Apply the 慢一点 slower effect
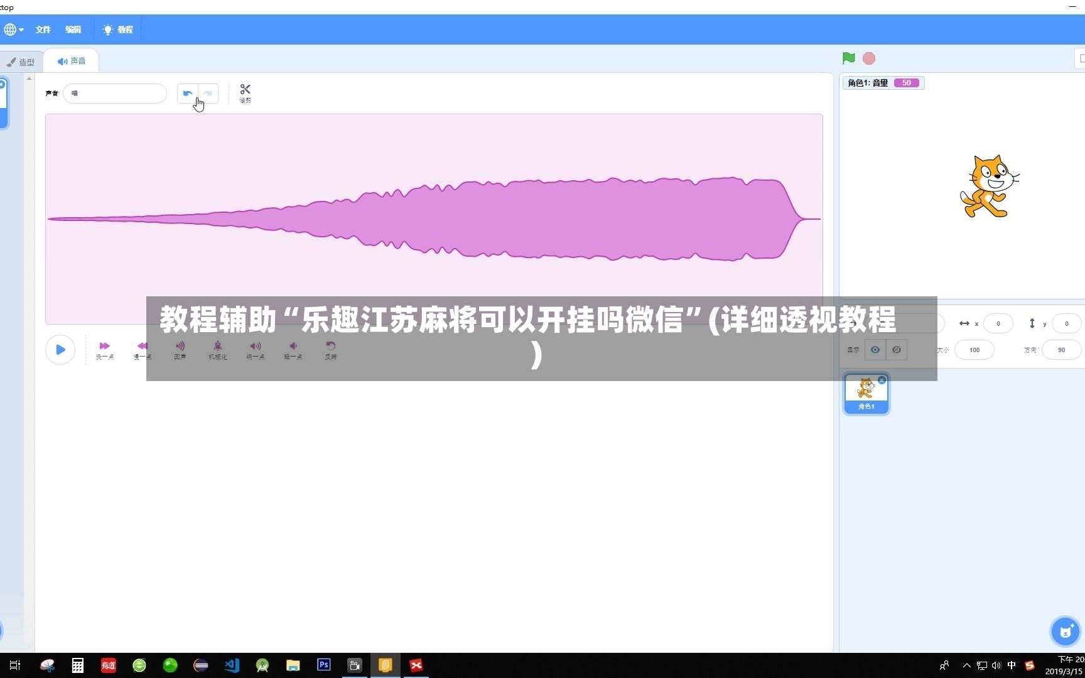The height and width of the screenshot is (678, 1085). [x=142, y=350]
